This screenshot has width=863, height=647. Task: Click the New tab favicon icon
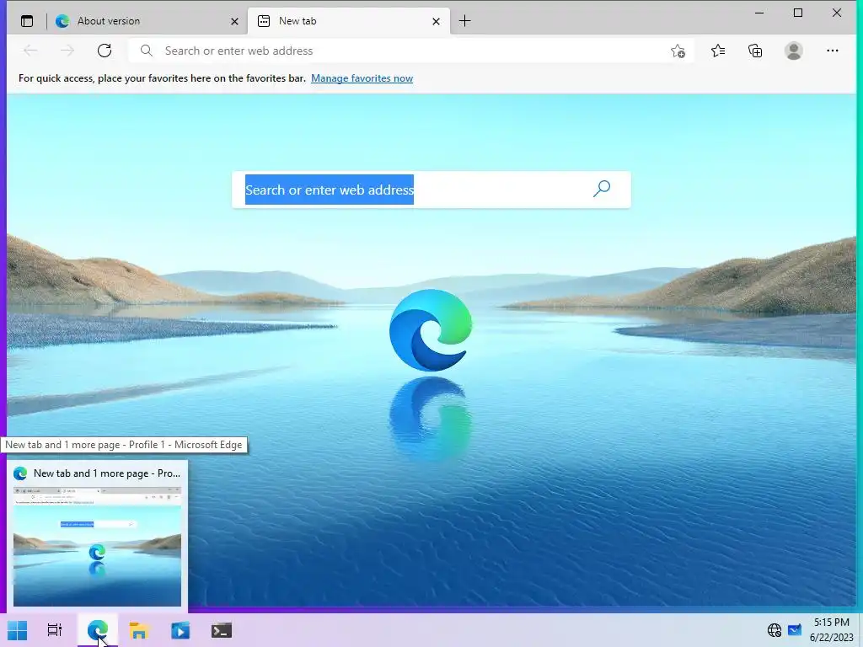pyautogui.click(x=264, y=21)
